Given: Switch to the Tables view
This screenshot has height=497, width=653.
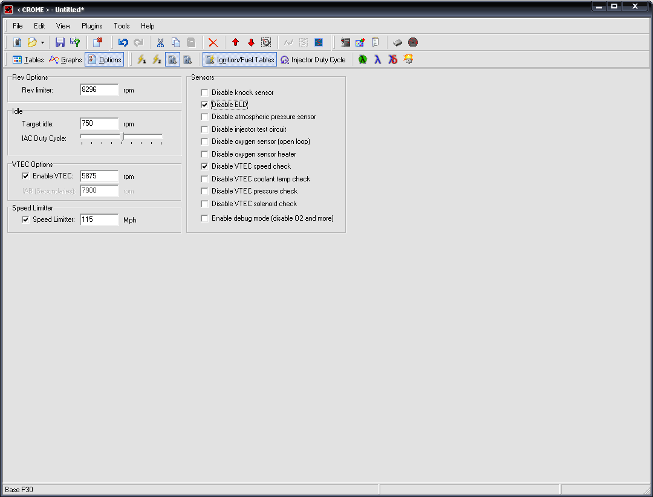Looking at the screenshot, I should tap(28, 59).
